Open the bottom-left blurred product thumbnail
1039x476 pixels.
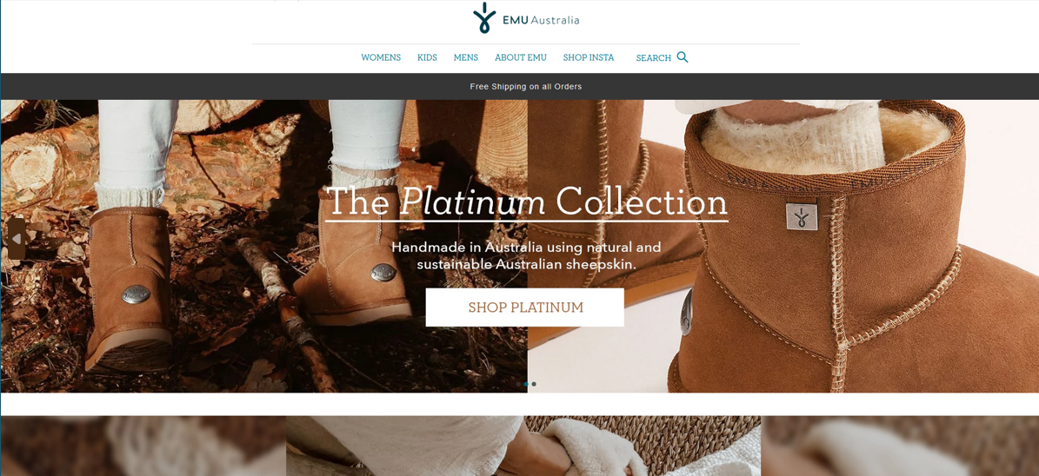coord(143,446)
